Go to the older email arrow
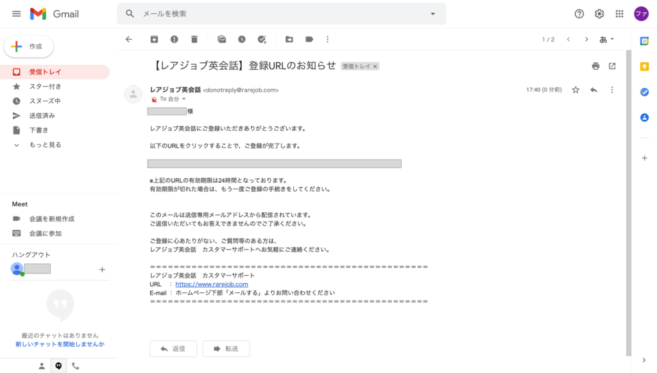 586,39
